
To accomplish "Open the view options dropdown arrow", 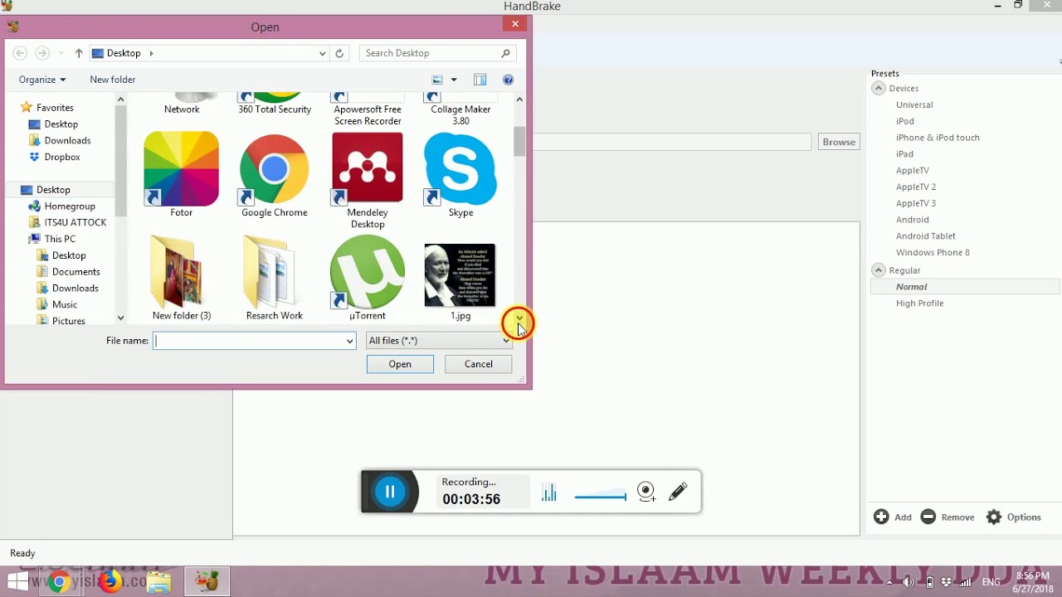I will coord(454,80).
